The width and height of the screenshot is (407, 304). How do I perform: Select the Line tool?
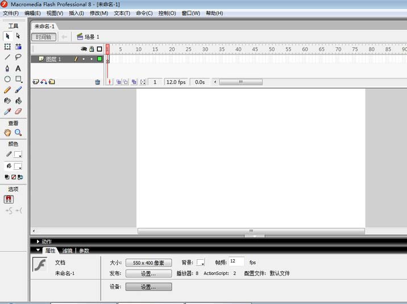tap(7, 57)
